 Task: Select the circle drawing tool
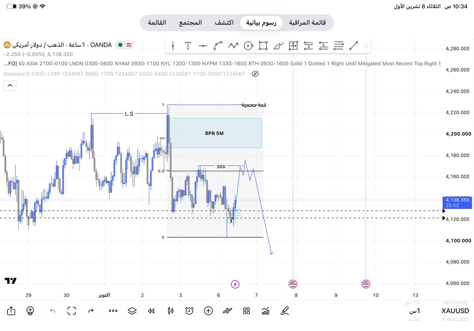(248, 45)
